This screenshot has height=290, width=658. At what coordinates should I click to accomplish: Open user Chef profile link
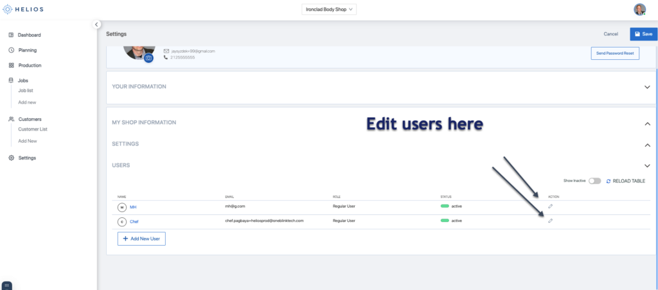point(134,222)
